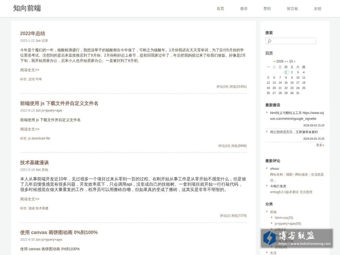The width and height of the screenshot is (340, 255).
Task: Open post 前端使用 js 下载文件并自定义文件名 title
Action: click(x=59, y=103)
